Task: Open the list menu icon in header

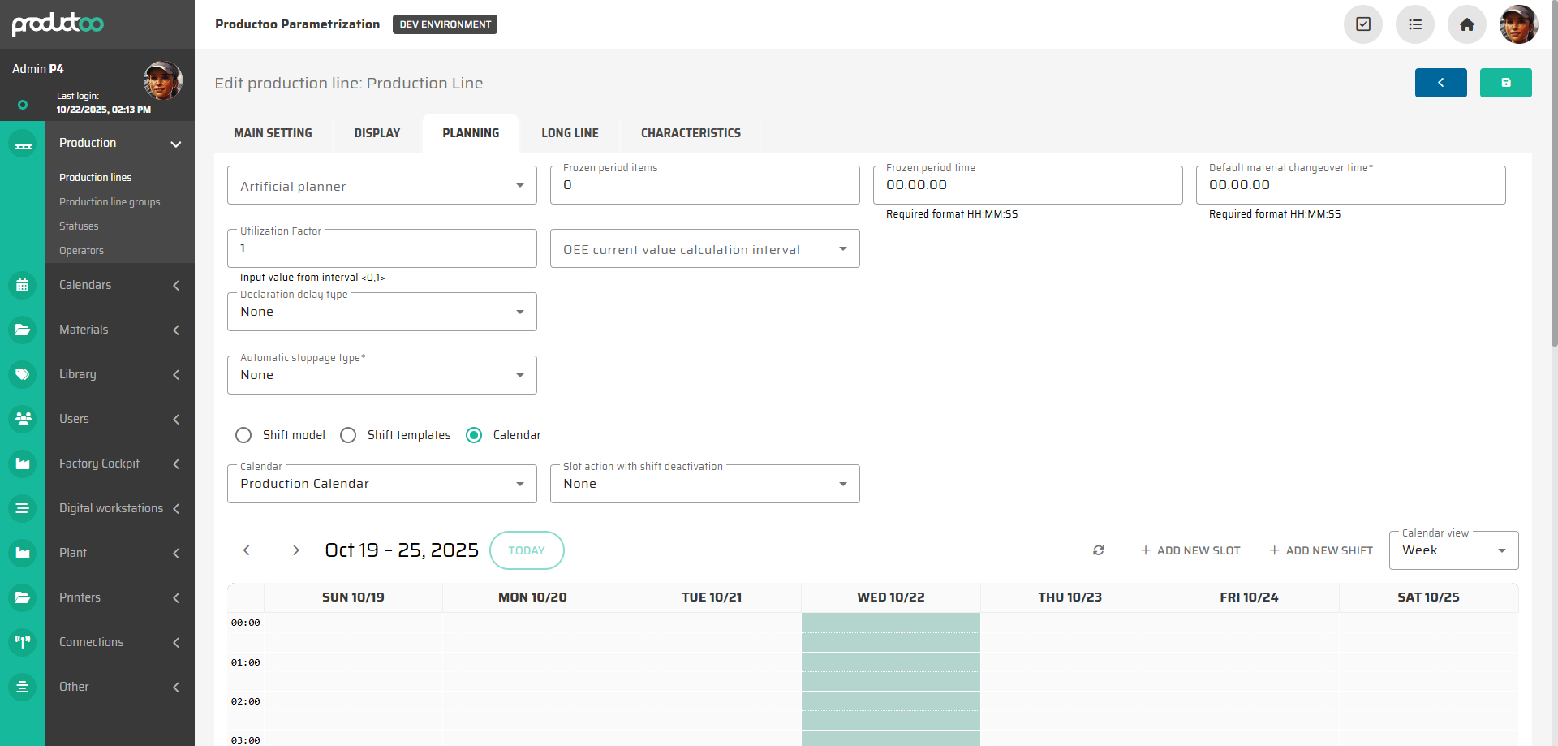Action: point(1414,24)
